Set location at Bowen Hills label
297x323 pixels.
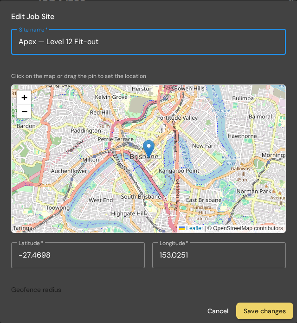pyautogui.click(x=189, y=88)
